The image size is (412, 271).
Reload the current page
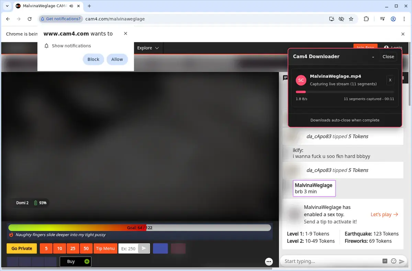coord(30,19)
